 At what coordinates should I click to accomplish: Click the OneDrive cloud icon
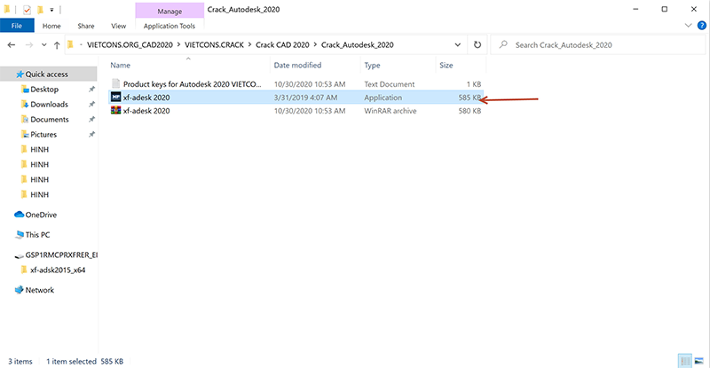click(19, 215)
